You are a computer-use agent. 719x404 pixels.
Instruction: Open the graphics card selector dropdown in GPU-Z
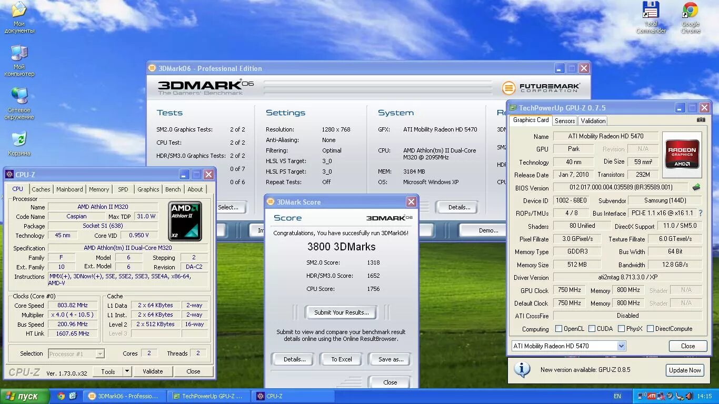coord(622,346)
